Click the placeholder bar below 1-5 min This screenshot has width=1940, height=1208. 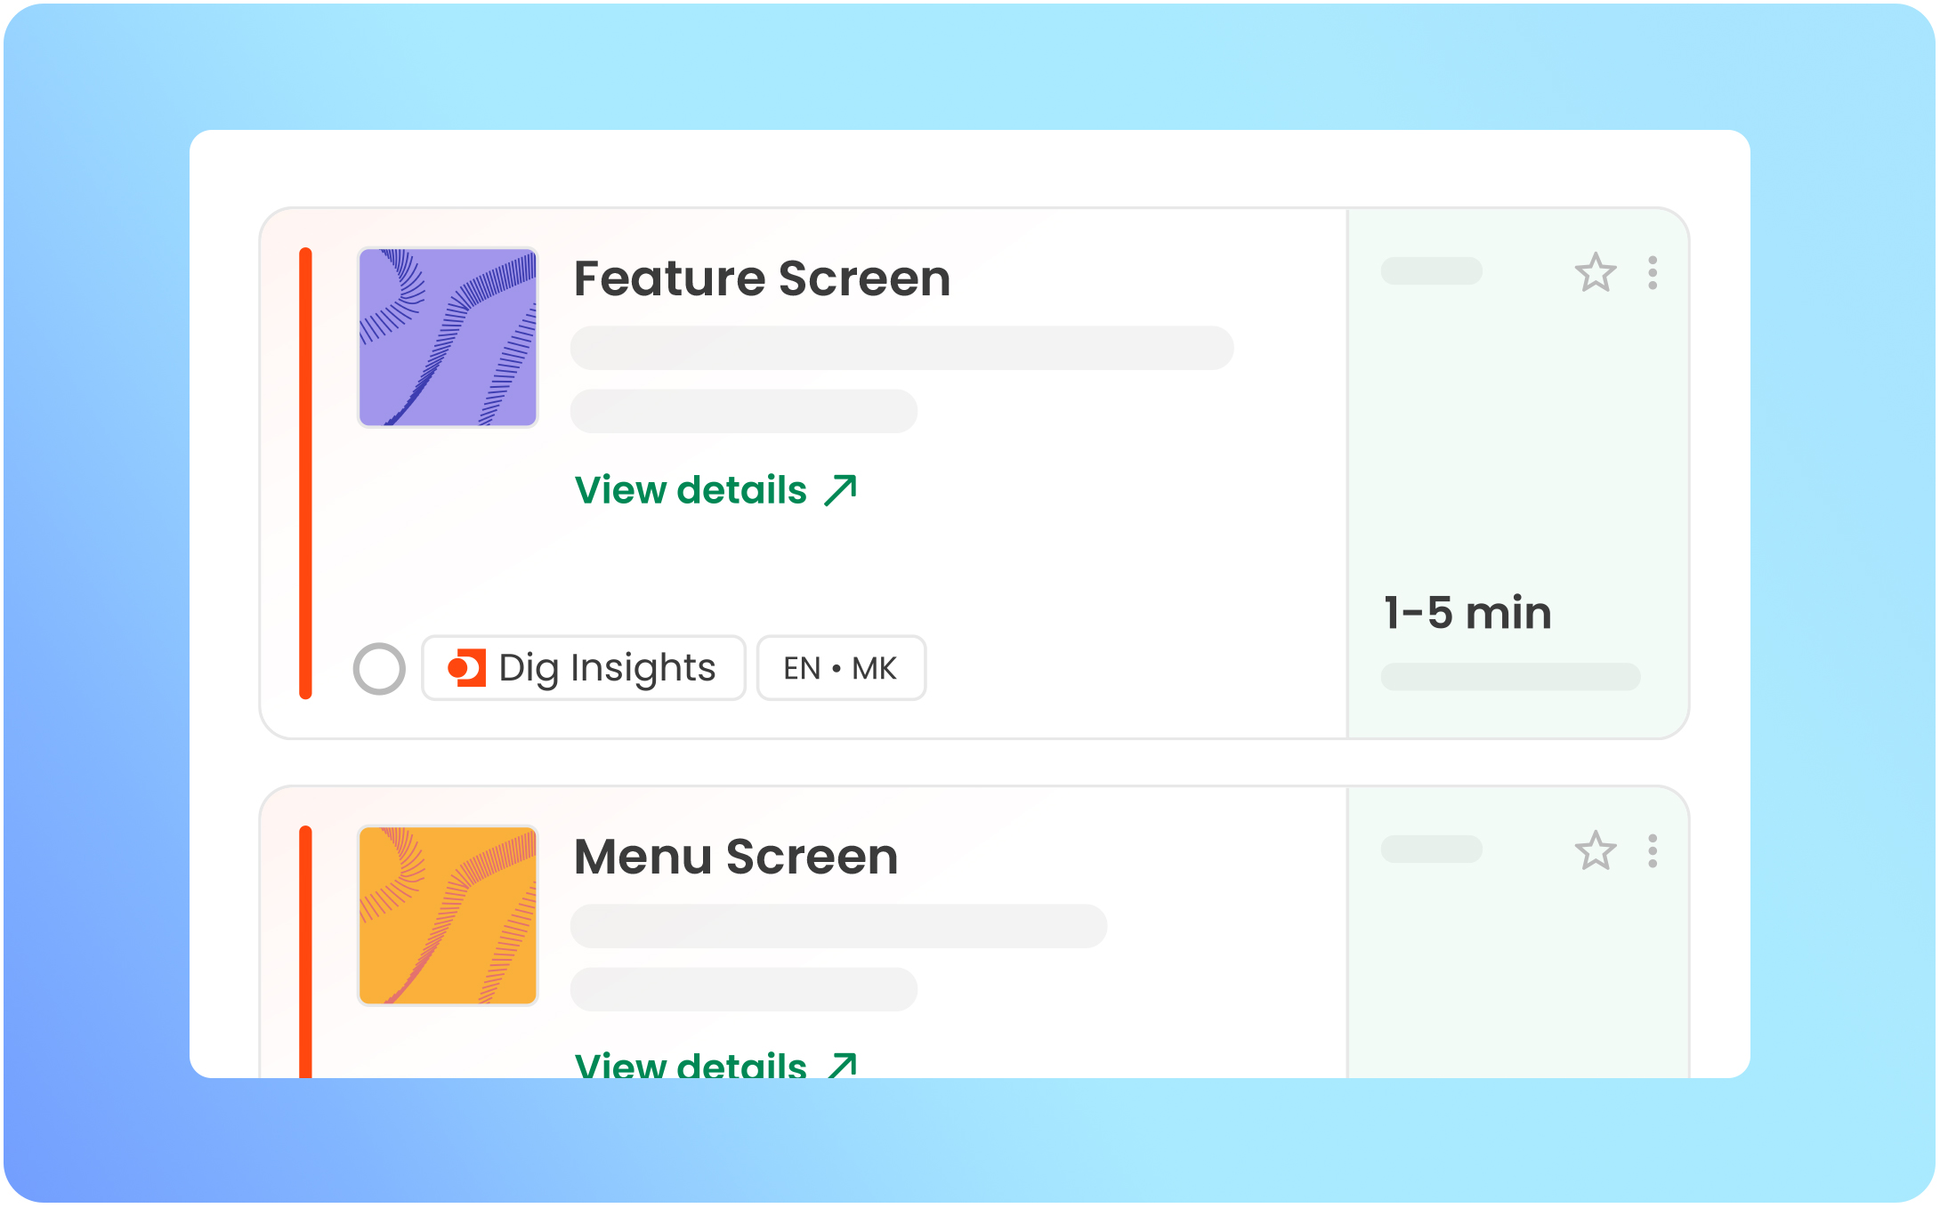coord(1510,676)
